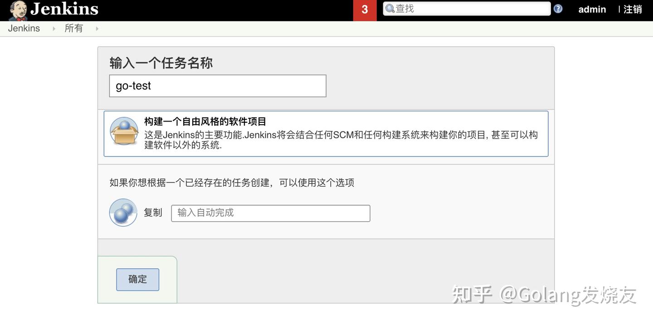Click 所有 in the breadcrumb trail

74,28
